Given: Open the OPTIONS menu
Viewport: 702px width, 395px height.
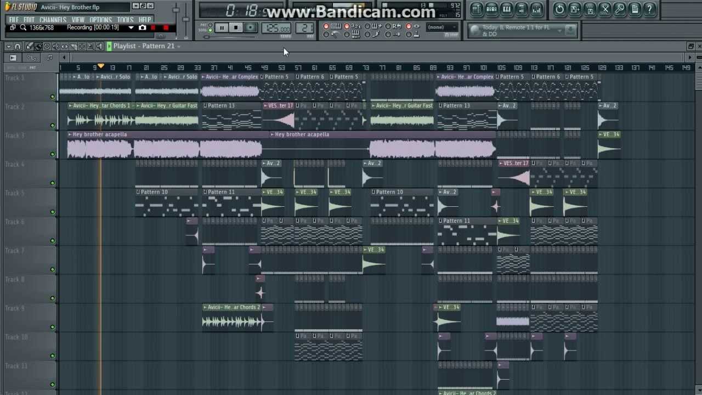Looking at the screenshot, I should tap(100, 20).
